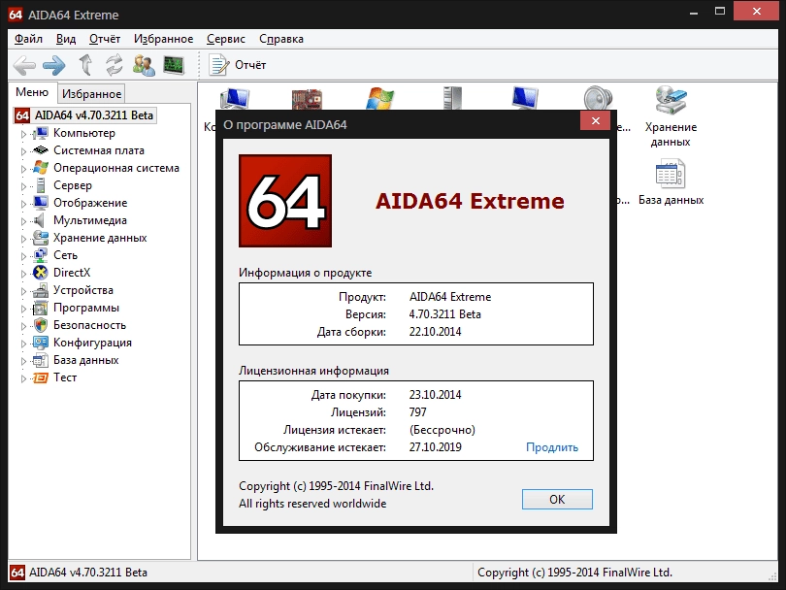Click the version value 4.70.3211 Beta in dialog
This screenshot has height=590, width=786.
[x=444, y=314]
